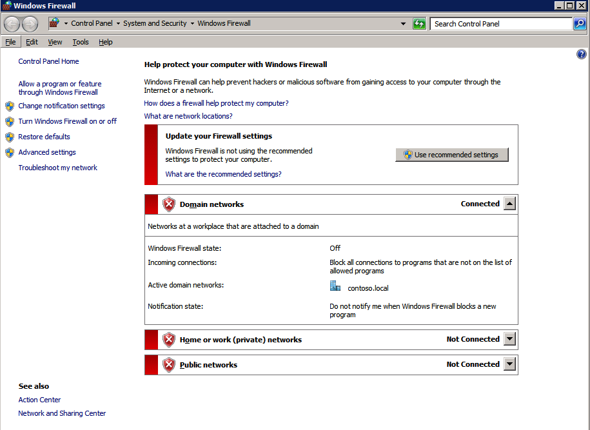
Task: Open Advanced settings link
Action: (47, 152)
